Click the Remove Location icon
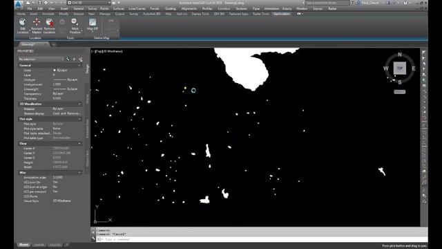 point(49,22)
